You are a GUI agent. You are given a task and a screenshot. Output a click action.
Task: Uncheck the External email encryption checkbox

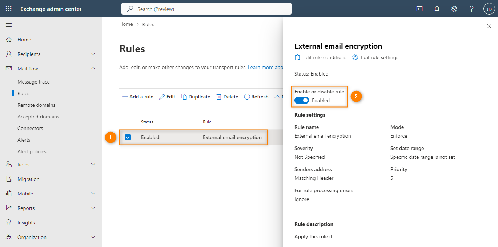[128, 137]
